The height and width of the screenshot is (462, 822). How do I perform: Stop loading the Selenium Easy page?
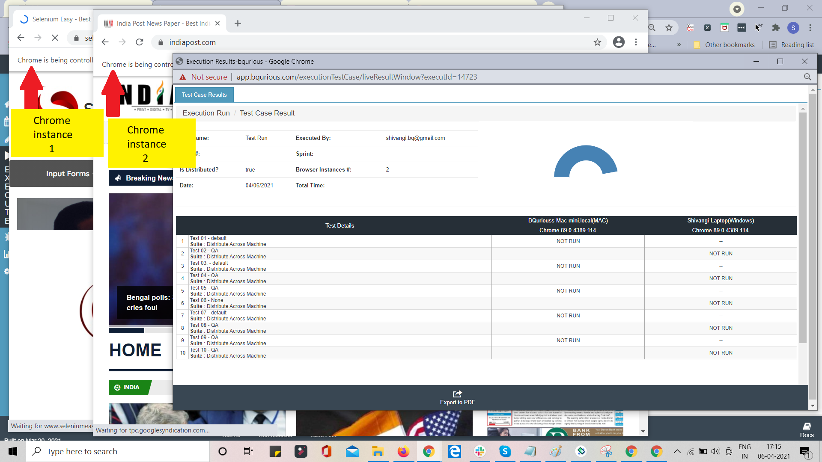coord(55,38)
